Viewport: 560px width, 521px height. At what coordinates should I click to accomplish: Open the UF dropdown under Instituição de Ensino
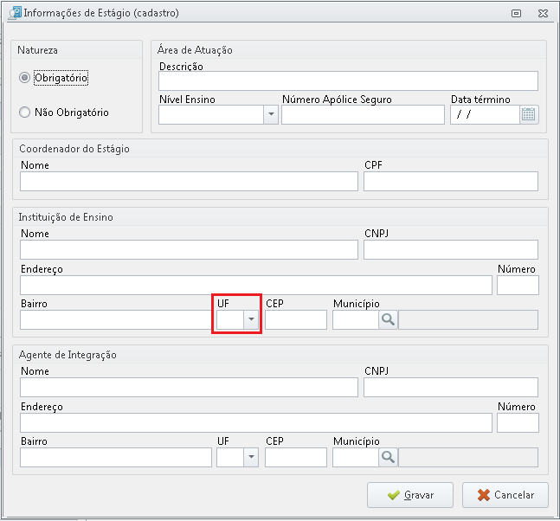pos(251,319)
